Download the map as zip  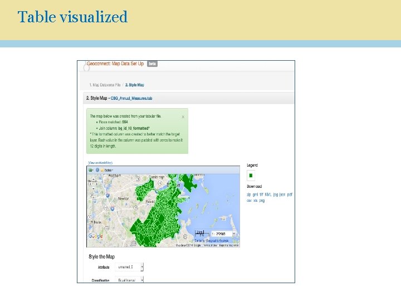248,195
